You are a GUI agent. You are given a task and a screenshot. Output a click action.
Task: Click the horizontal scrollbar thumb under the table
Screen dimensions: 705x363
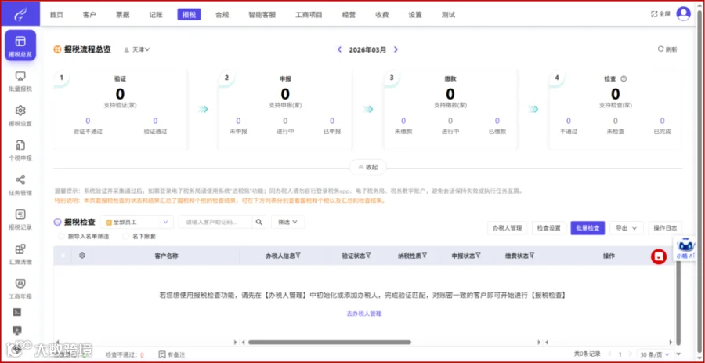tap(329, 343)
